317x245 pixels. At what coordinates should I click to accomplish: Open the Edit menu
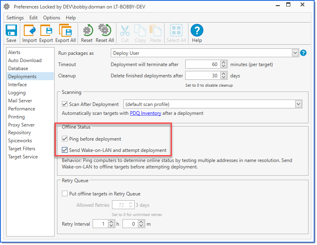pyautogui.click(x=33, y=18)
